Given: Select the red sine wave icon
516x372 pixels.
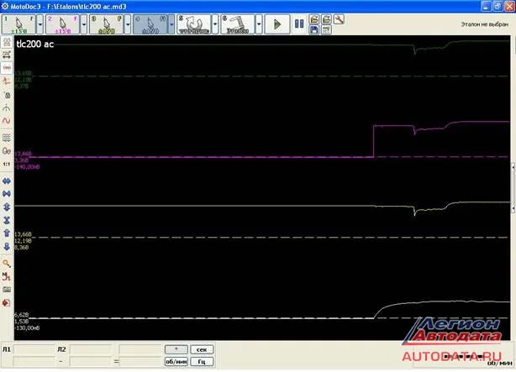Looking at the screenshot, I should tap(7, 121).
